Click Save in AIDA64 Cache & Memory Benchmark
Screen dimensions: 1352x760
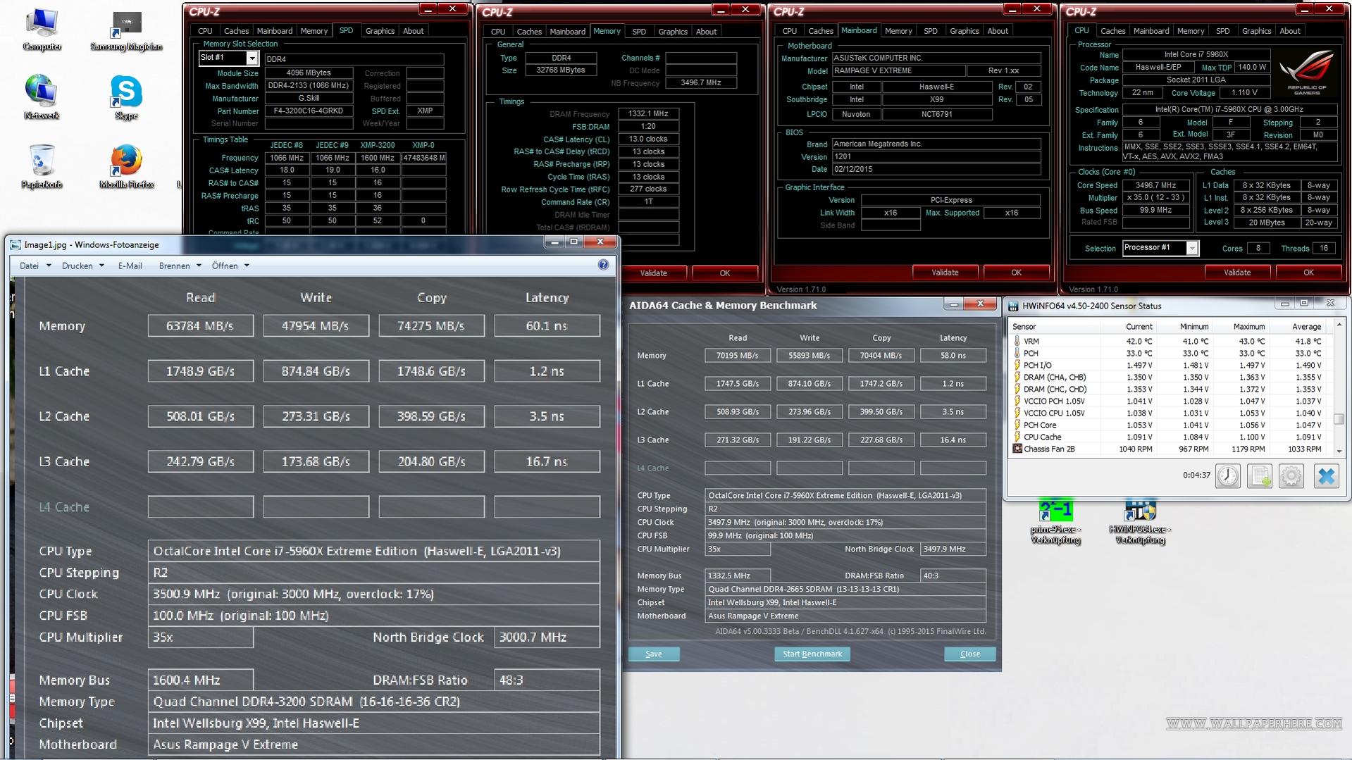(x=654, y=654)
